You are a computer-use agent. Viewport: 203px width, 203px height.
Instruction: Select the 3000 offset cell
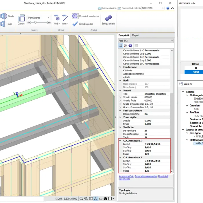(x=194, y=72)
